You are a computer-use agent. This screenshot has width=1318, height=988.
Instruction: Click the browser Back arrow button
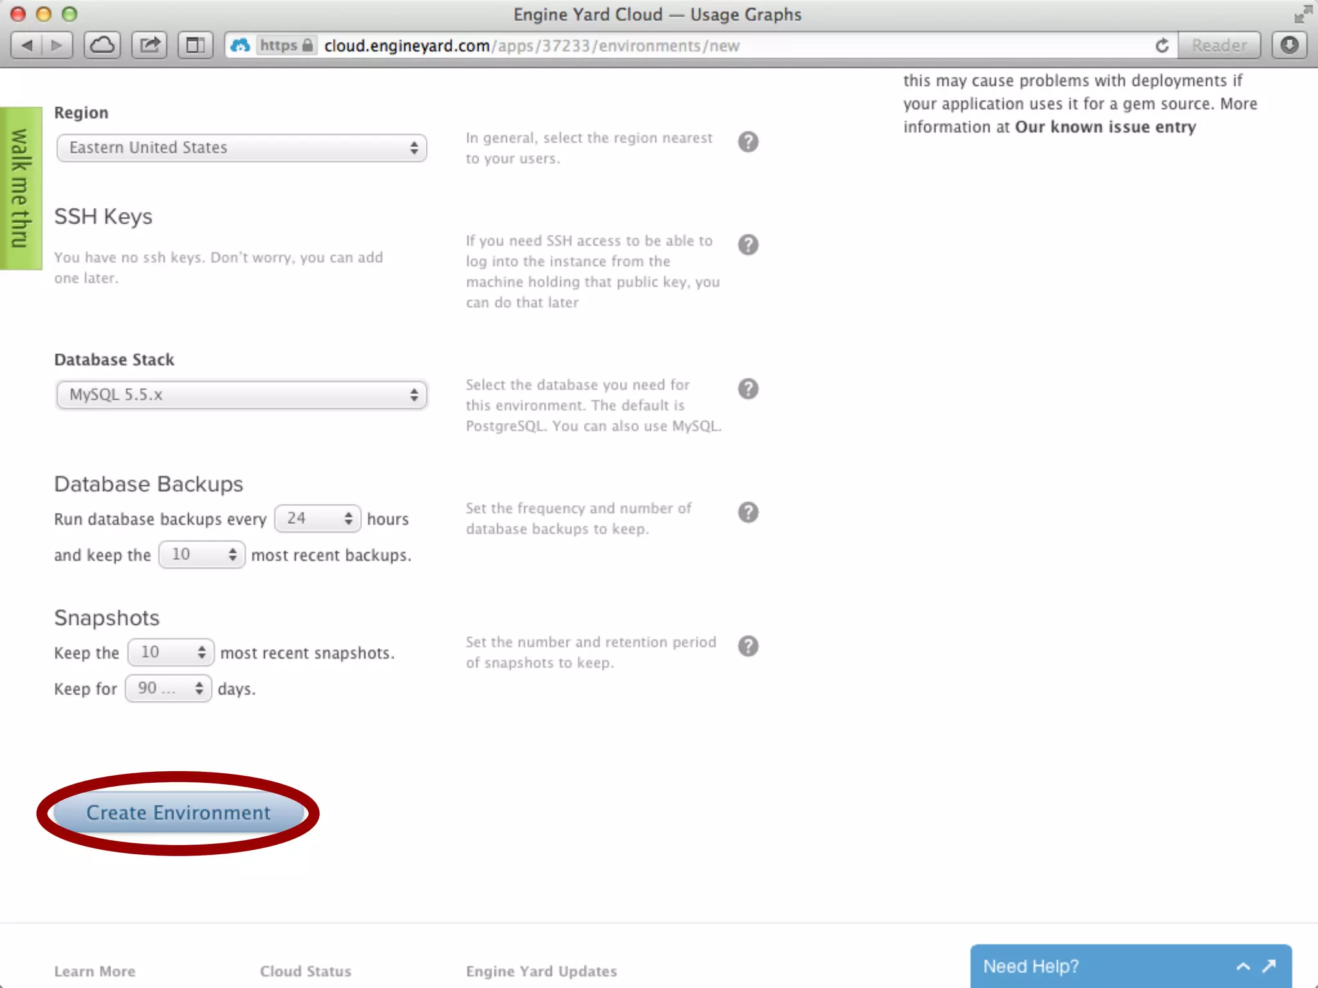point(28,45)
